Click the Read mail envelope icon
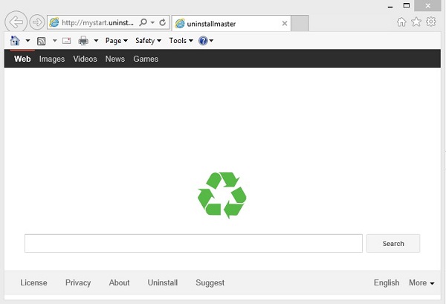 pos(66,41)
